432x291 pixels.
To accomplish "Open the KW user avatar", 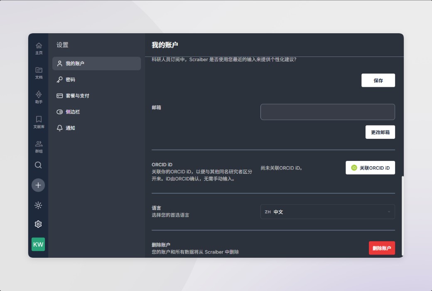I will (x=38, y=244).
